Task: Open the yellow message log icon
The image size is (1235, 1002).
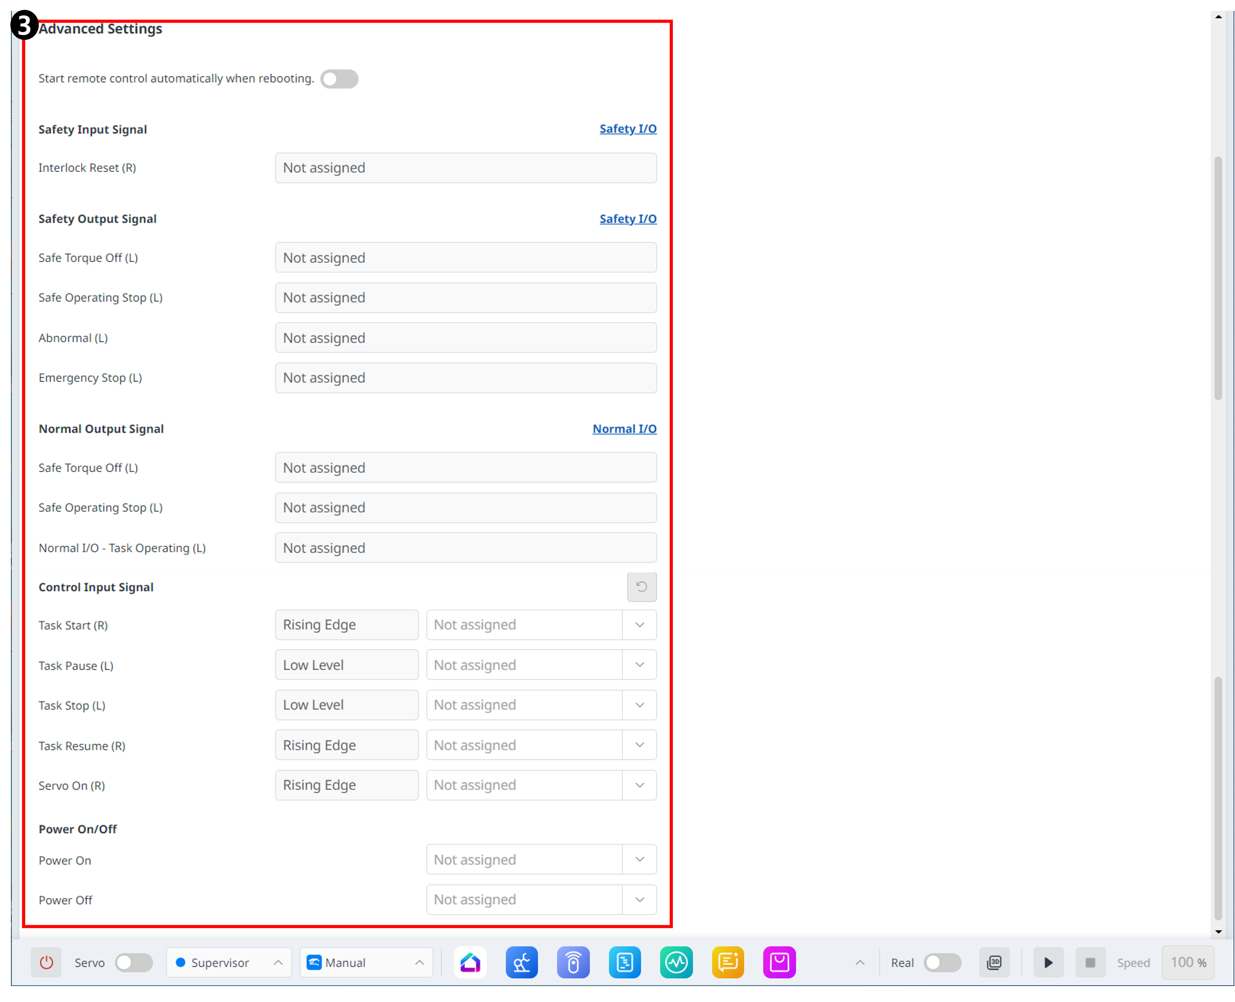Action: coord(728,962)
